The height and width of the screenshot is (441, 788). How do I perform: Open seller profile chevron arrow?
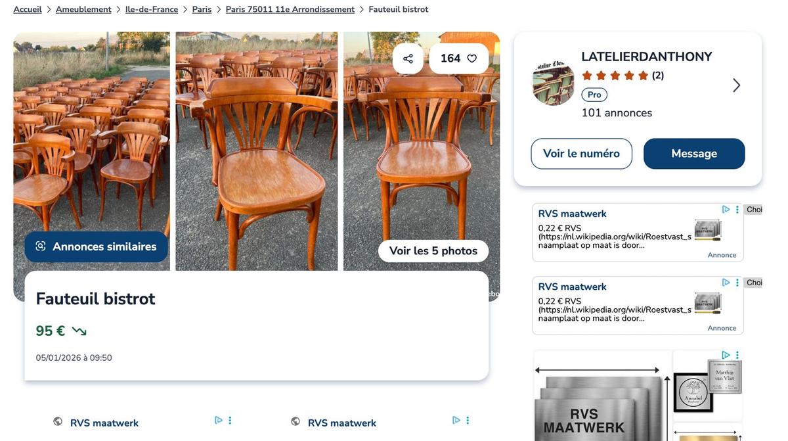(x=736, y=85)
